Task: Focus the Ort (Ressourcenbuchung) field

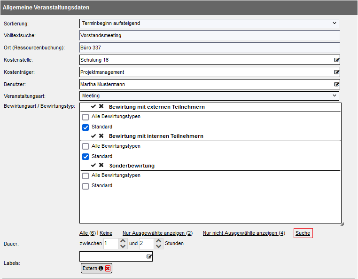Action: [x=210, y=48]
